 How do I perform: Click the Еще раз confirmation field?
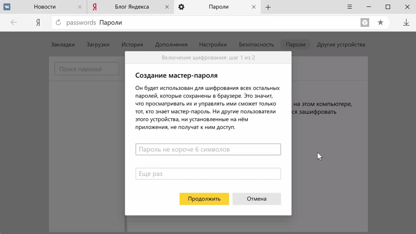(208, 174)
